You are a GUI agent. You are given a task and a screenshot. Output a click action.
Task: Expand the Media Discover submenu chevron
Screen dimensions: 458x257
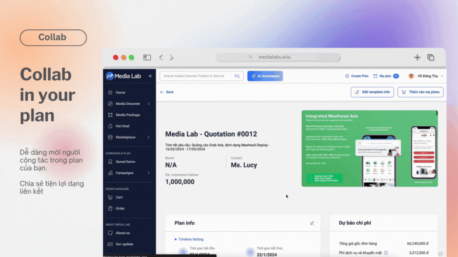coord(149,104)
